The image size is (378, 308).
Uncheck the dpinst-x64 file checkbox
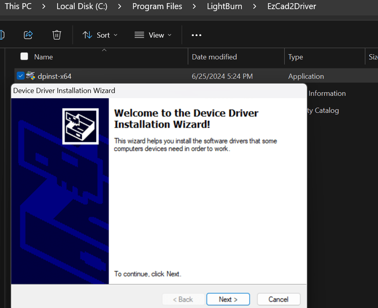pyautogui.click(x=21, y=76)
